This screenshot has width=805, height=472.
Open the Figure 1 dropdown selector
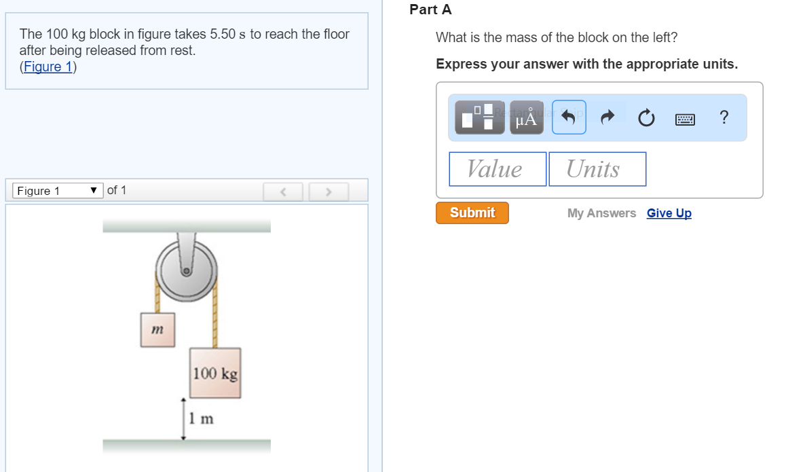(x=56, y=190)
